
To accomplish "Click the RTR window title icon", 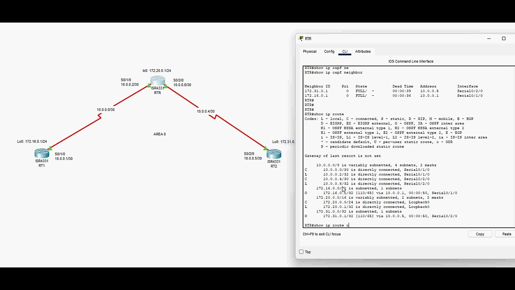I will [x=301, y=39].
